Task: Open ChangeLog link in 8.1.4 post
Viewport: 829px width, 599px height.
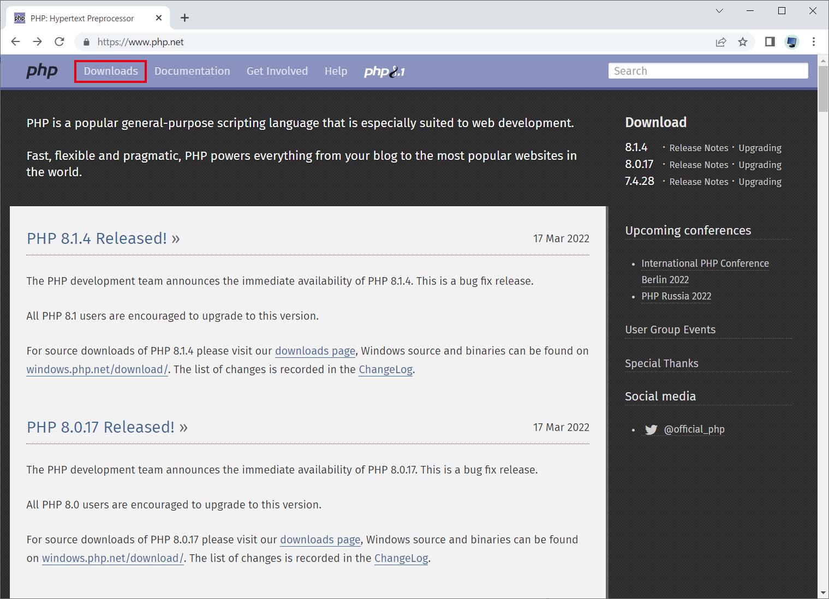Action: [385, 369]
